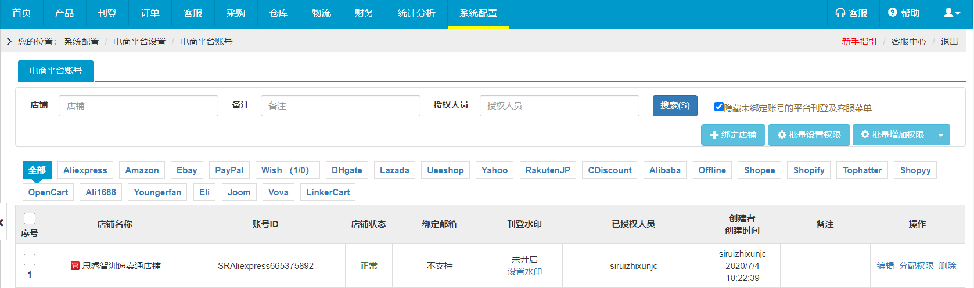Image resolution: width=974 pixels, height=288 pixels.
Task: Filter by Tophatter platform
Action: click(x=862, y=170)
